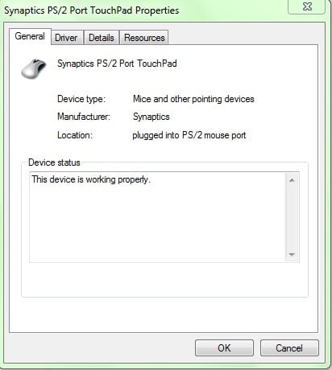This screenshot has height=370, width=332.
Task: Click the device status scroll down arrow
Action: pyautogui.click(x=292, y=254)
